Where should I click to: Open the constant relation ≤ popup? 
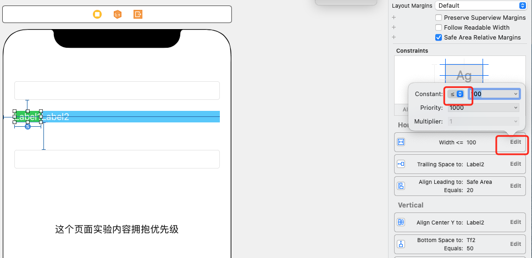(x=456, y=94)
